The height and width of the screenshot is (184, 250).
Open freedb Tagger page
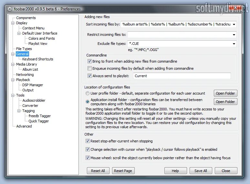tap(39, 116)
